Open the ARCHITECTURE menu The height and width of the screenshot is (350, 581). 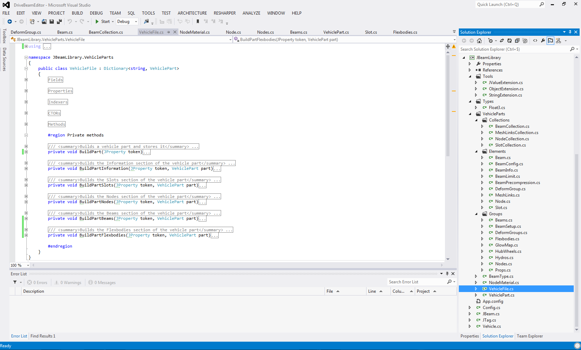click(192, 13)
